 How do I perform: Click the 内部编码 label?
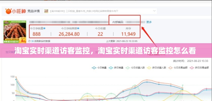pos(118,22)
